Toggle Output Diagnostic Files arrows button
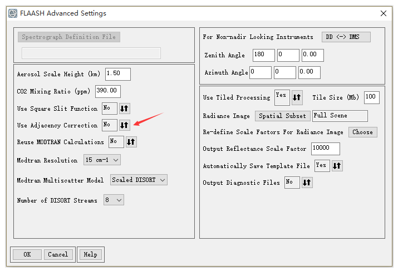398x271 pixels. pos(307,183)
